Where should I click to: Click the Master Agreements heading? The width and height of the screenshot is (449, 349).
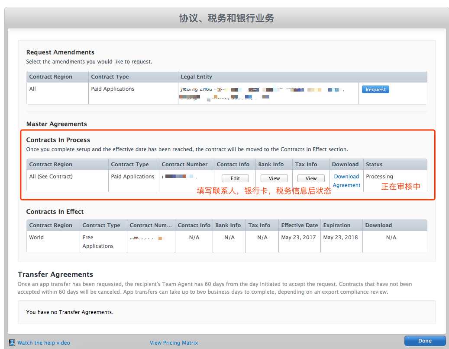pyautogui.click(x=56, y=124)
